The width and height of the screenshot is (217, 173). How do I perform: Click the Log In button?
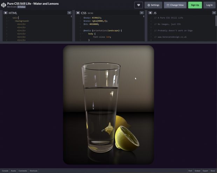[209, 5]
